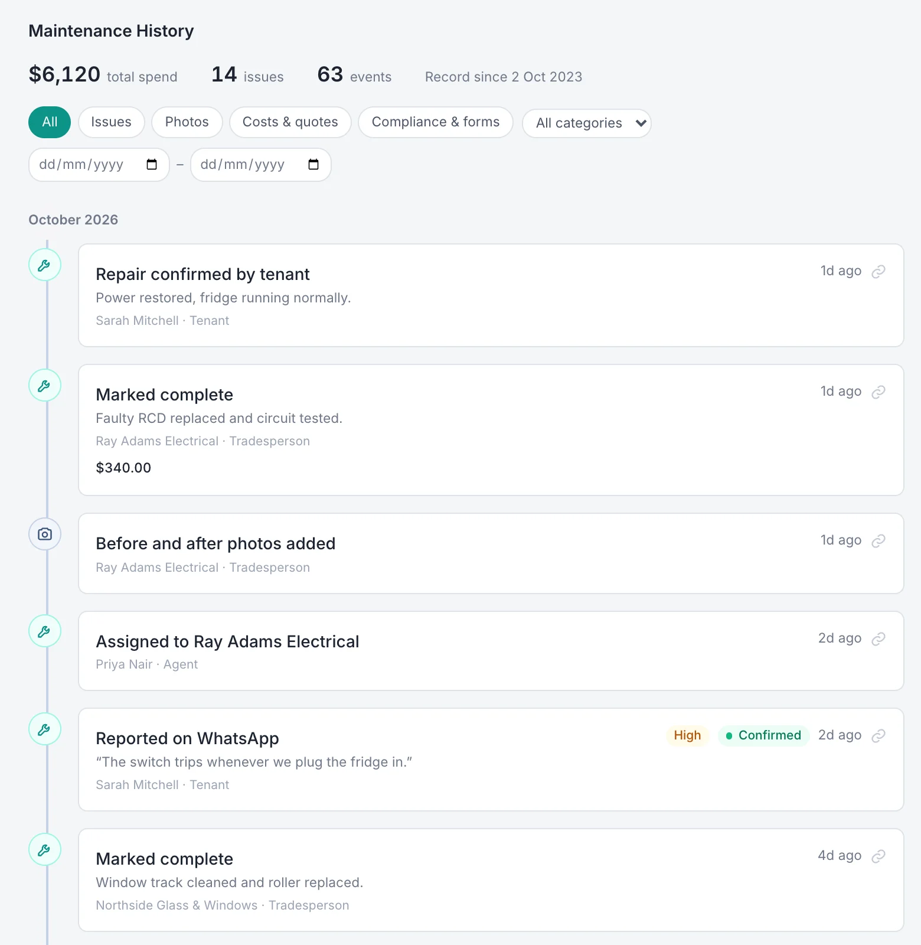Click the 63 events stat

click(x=354, y=75)
